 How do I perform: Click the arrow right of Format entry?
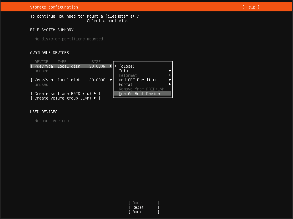pos(170,84)
